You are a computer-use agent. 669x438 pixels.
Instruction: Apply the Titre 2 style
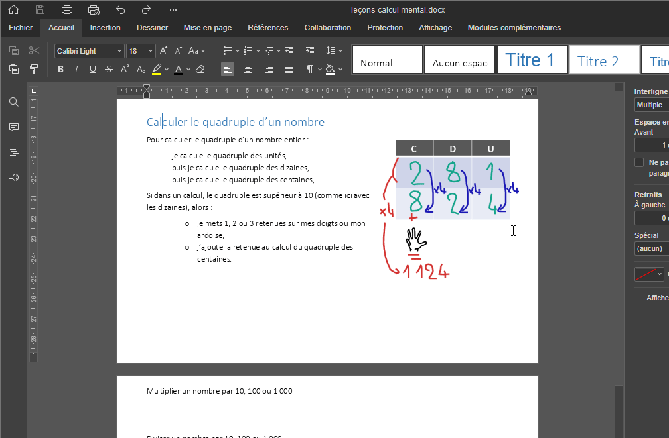(605, 60)
